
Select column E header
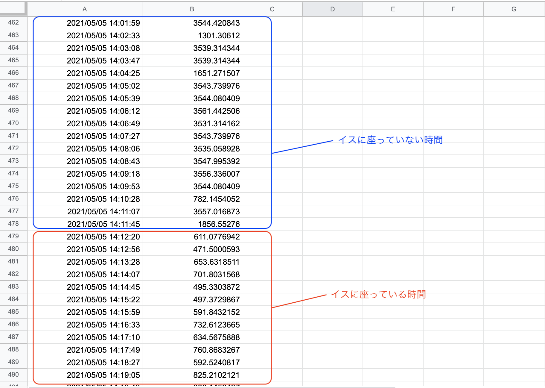(x=393, y=9)
